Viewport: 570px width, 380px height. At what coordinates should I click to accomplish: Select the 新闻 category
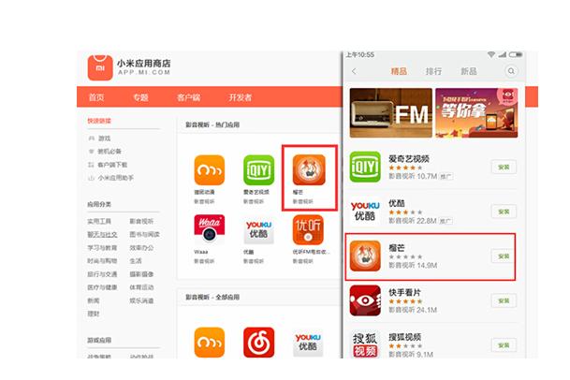[x=94, y=300]
